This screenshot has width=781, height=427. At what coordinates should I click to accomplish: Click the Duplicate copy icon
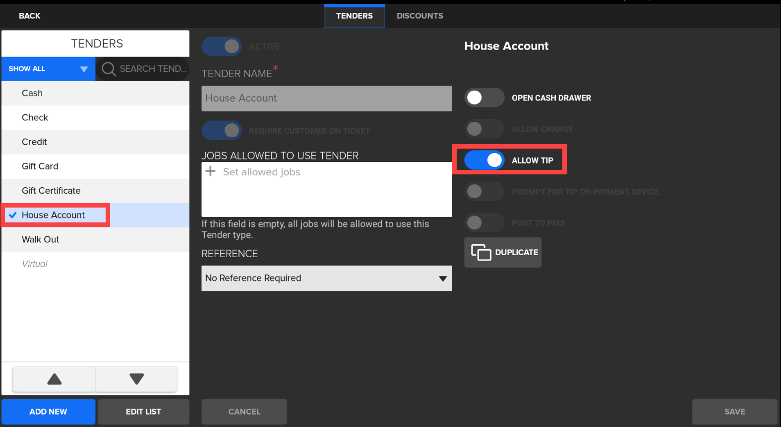coord(481,253)
